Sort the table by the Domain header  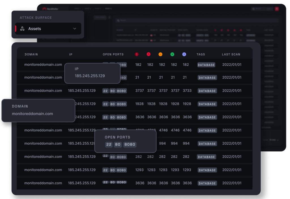point(31,54)
